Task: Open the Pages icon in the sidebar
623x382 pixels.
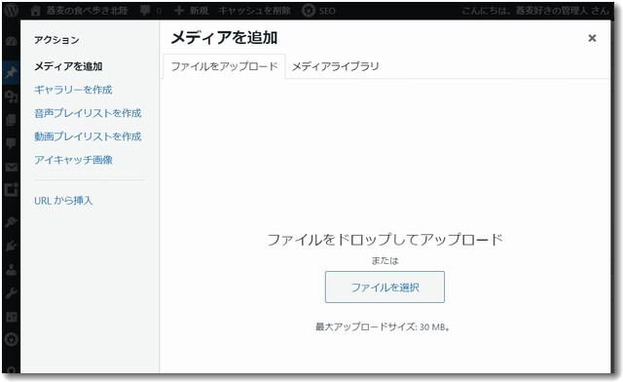Action: (x=11, y=120)
